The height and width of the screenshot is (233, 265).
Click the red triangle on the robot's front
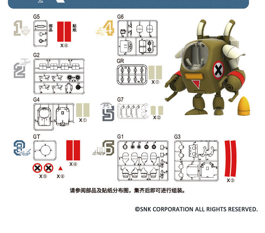(x=196, y=84)
